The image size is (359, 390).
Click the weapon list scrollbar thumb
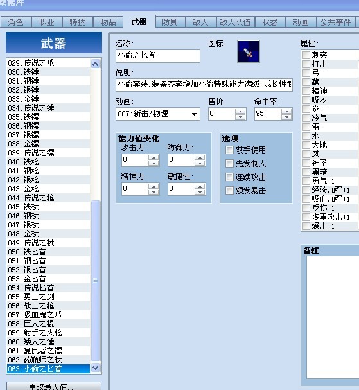96,281
